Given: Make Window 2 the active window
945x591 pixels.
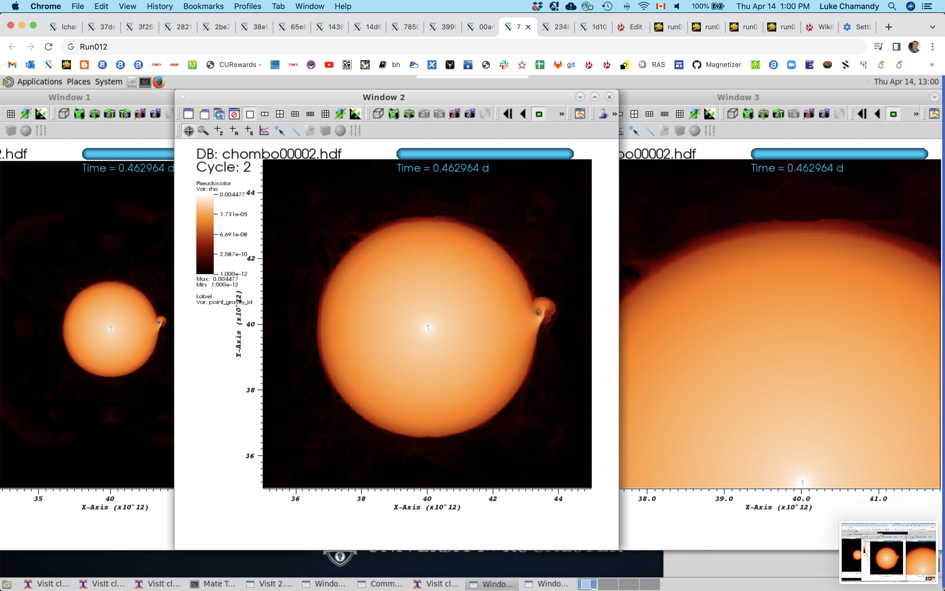Looking at the screenshot, I should pyautogui.click(x=188, y=114).
